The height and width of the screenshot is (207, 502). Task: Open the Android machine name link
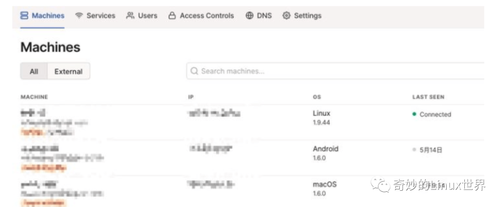pyautogui.click(x=40, y=148)
